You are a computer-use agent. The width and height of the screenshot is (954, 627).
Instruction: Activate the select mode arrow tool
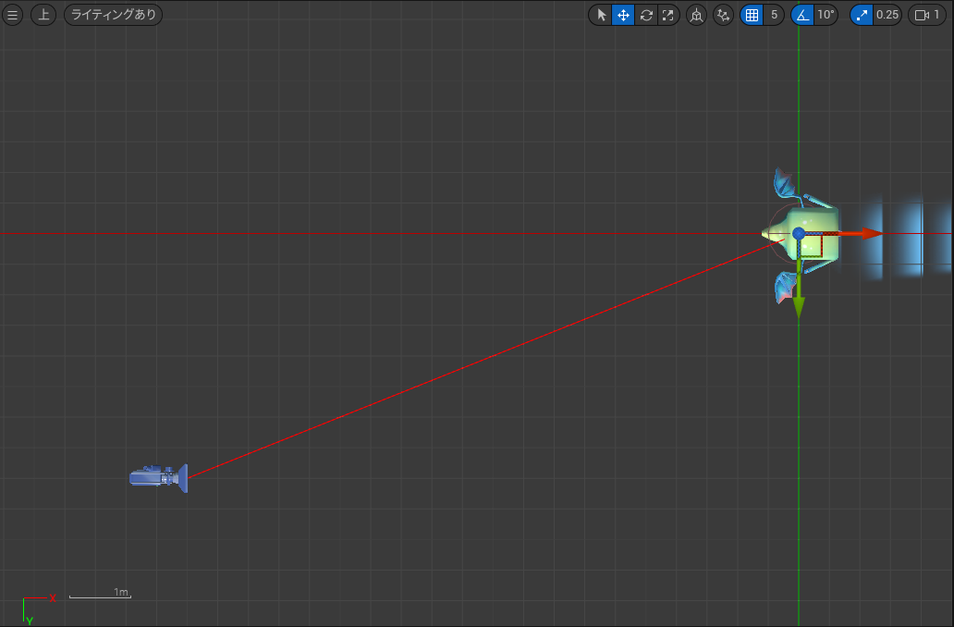click(x=601, y=15)
